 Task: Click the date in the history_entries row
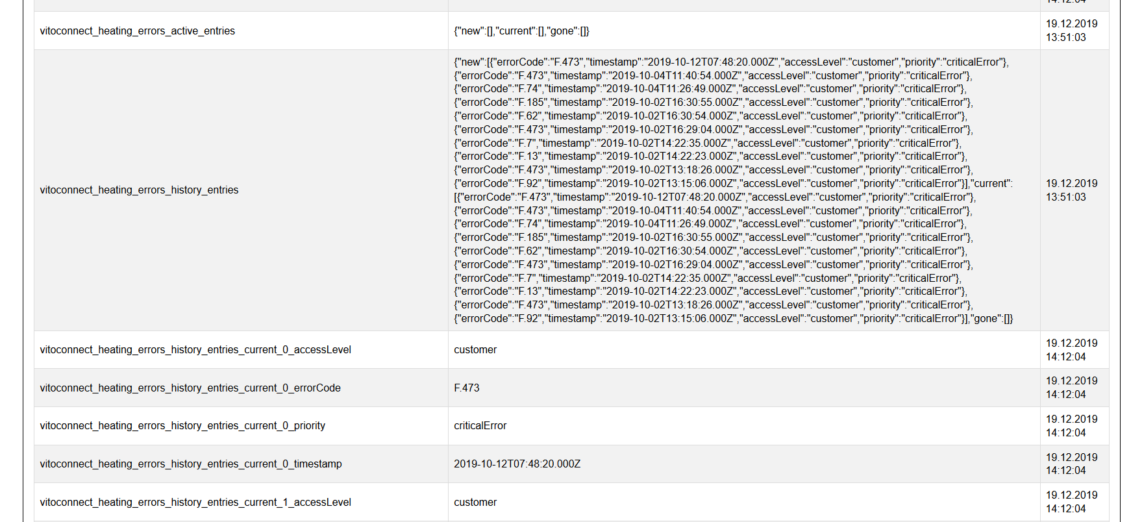pos(1071,190)
